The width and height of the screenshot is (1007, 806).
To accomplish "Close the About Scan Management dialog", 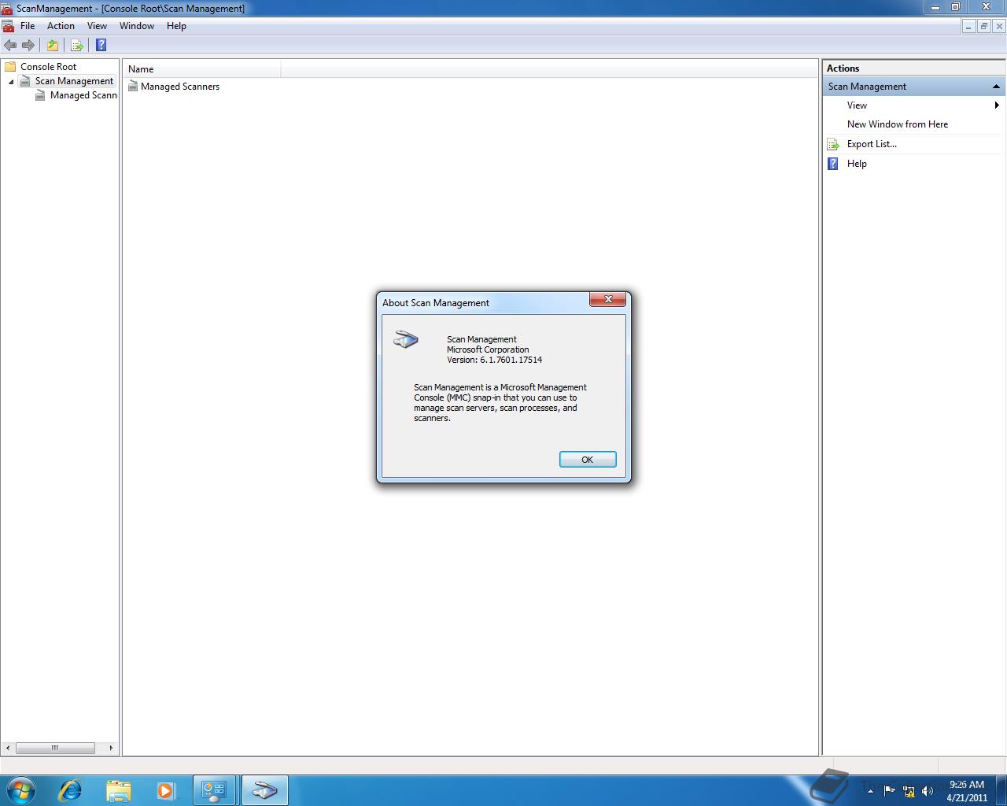I will point(608,299).
